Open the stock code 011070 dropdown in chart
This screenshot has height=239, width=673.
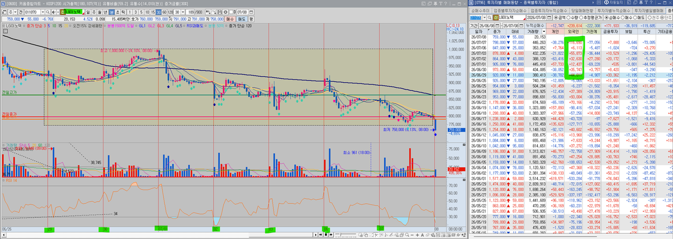pos(43,12)
